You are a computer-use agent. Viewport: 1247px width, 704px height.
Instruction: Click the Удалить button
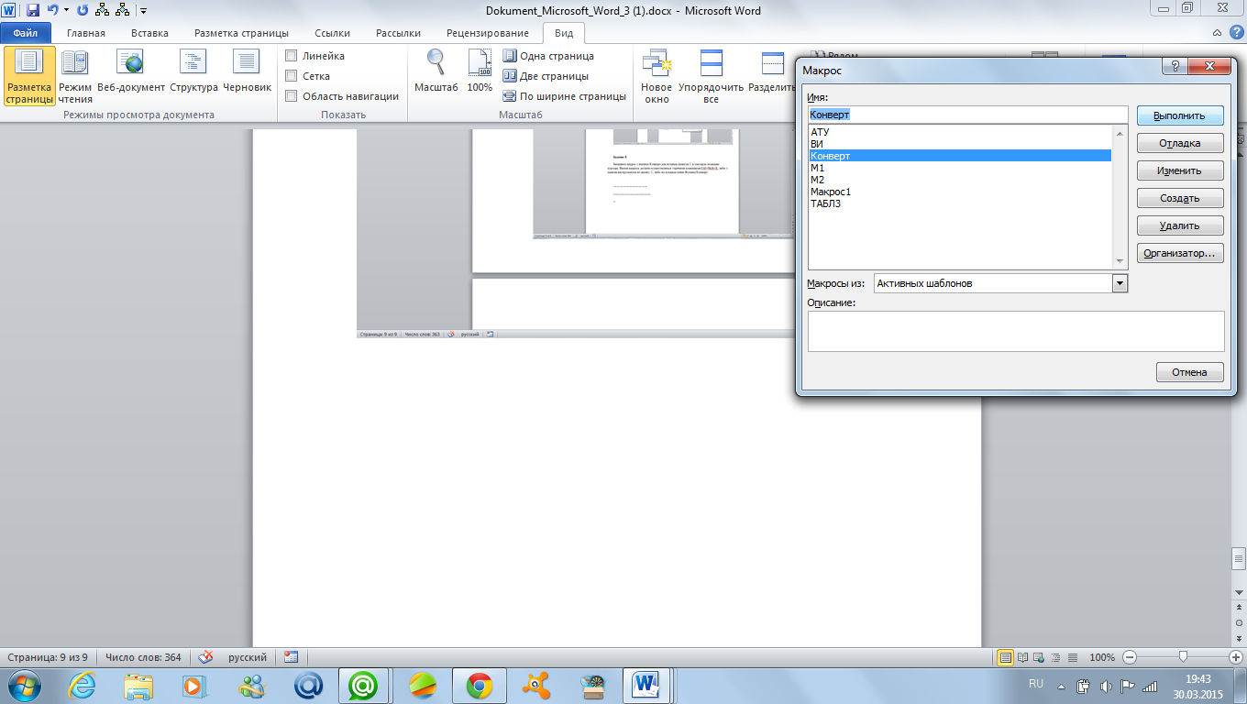click(x=1180, y=225)
